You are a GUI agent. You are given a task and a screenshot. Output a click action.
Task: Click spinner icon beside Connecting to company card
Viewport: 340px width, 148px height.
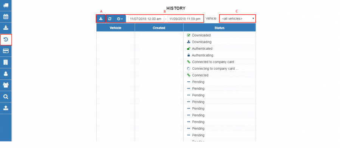coord(189,69)
